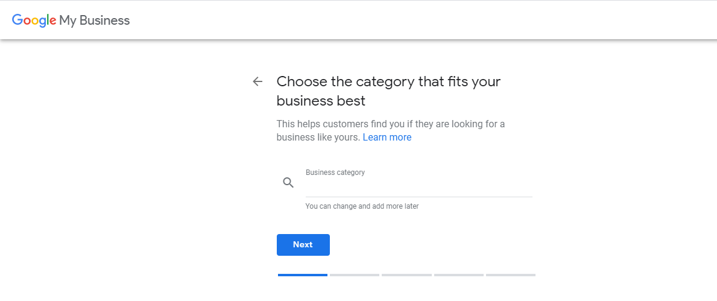Viewport: 717px width, 301px height.
Task: Click the first blue progress step segment
Action: [x=303, y=275]
